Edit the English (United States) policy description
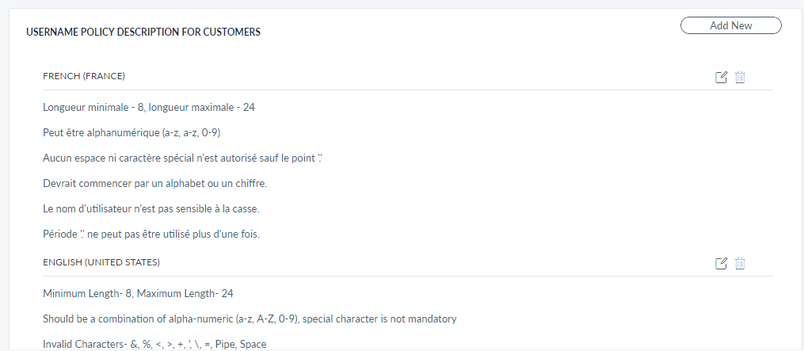The image size is (804, 351). pos(721,263)
